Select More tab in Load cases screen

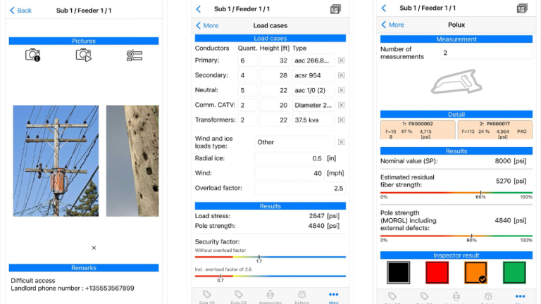(x=334, y=297)
